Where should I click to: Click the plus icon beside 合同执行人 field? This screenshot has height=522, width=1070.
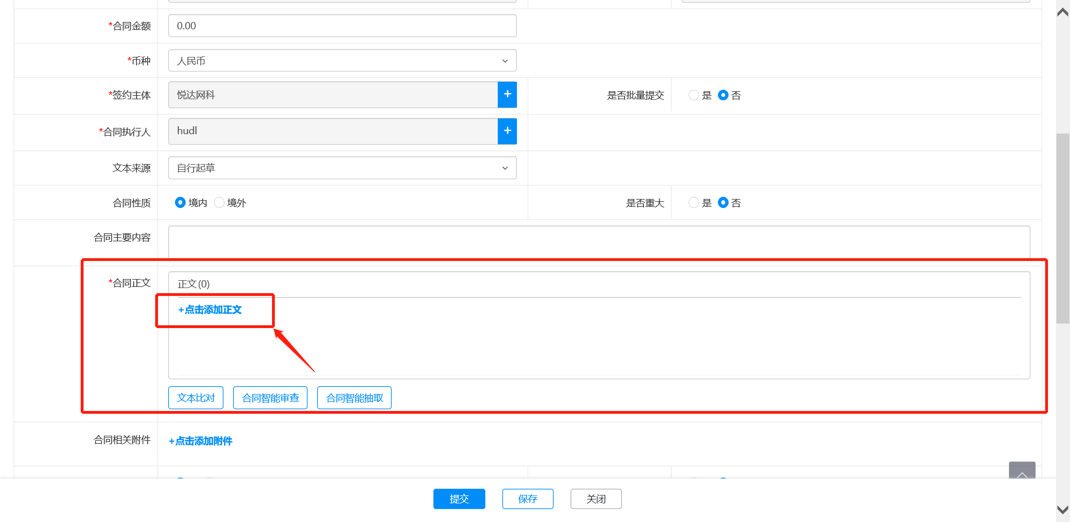[507, 131]
